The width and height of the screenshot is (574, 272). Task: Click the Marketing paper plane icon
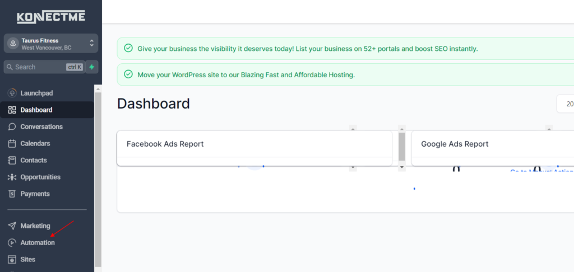(12, 226)
